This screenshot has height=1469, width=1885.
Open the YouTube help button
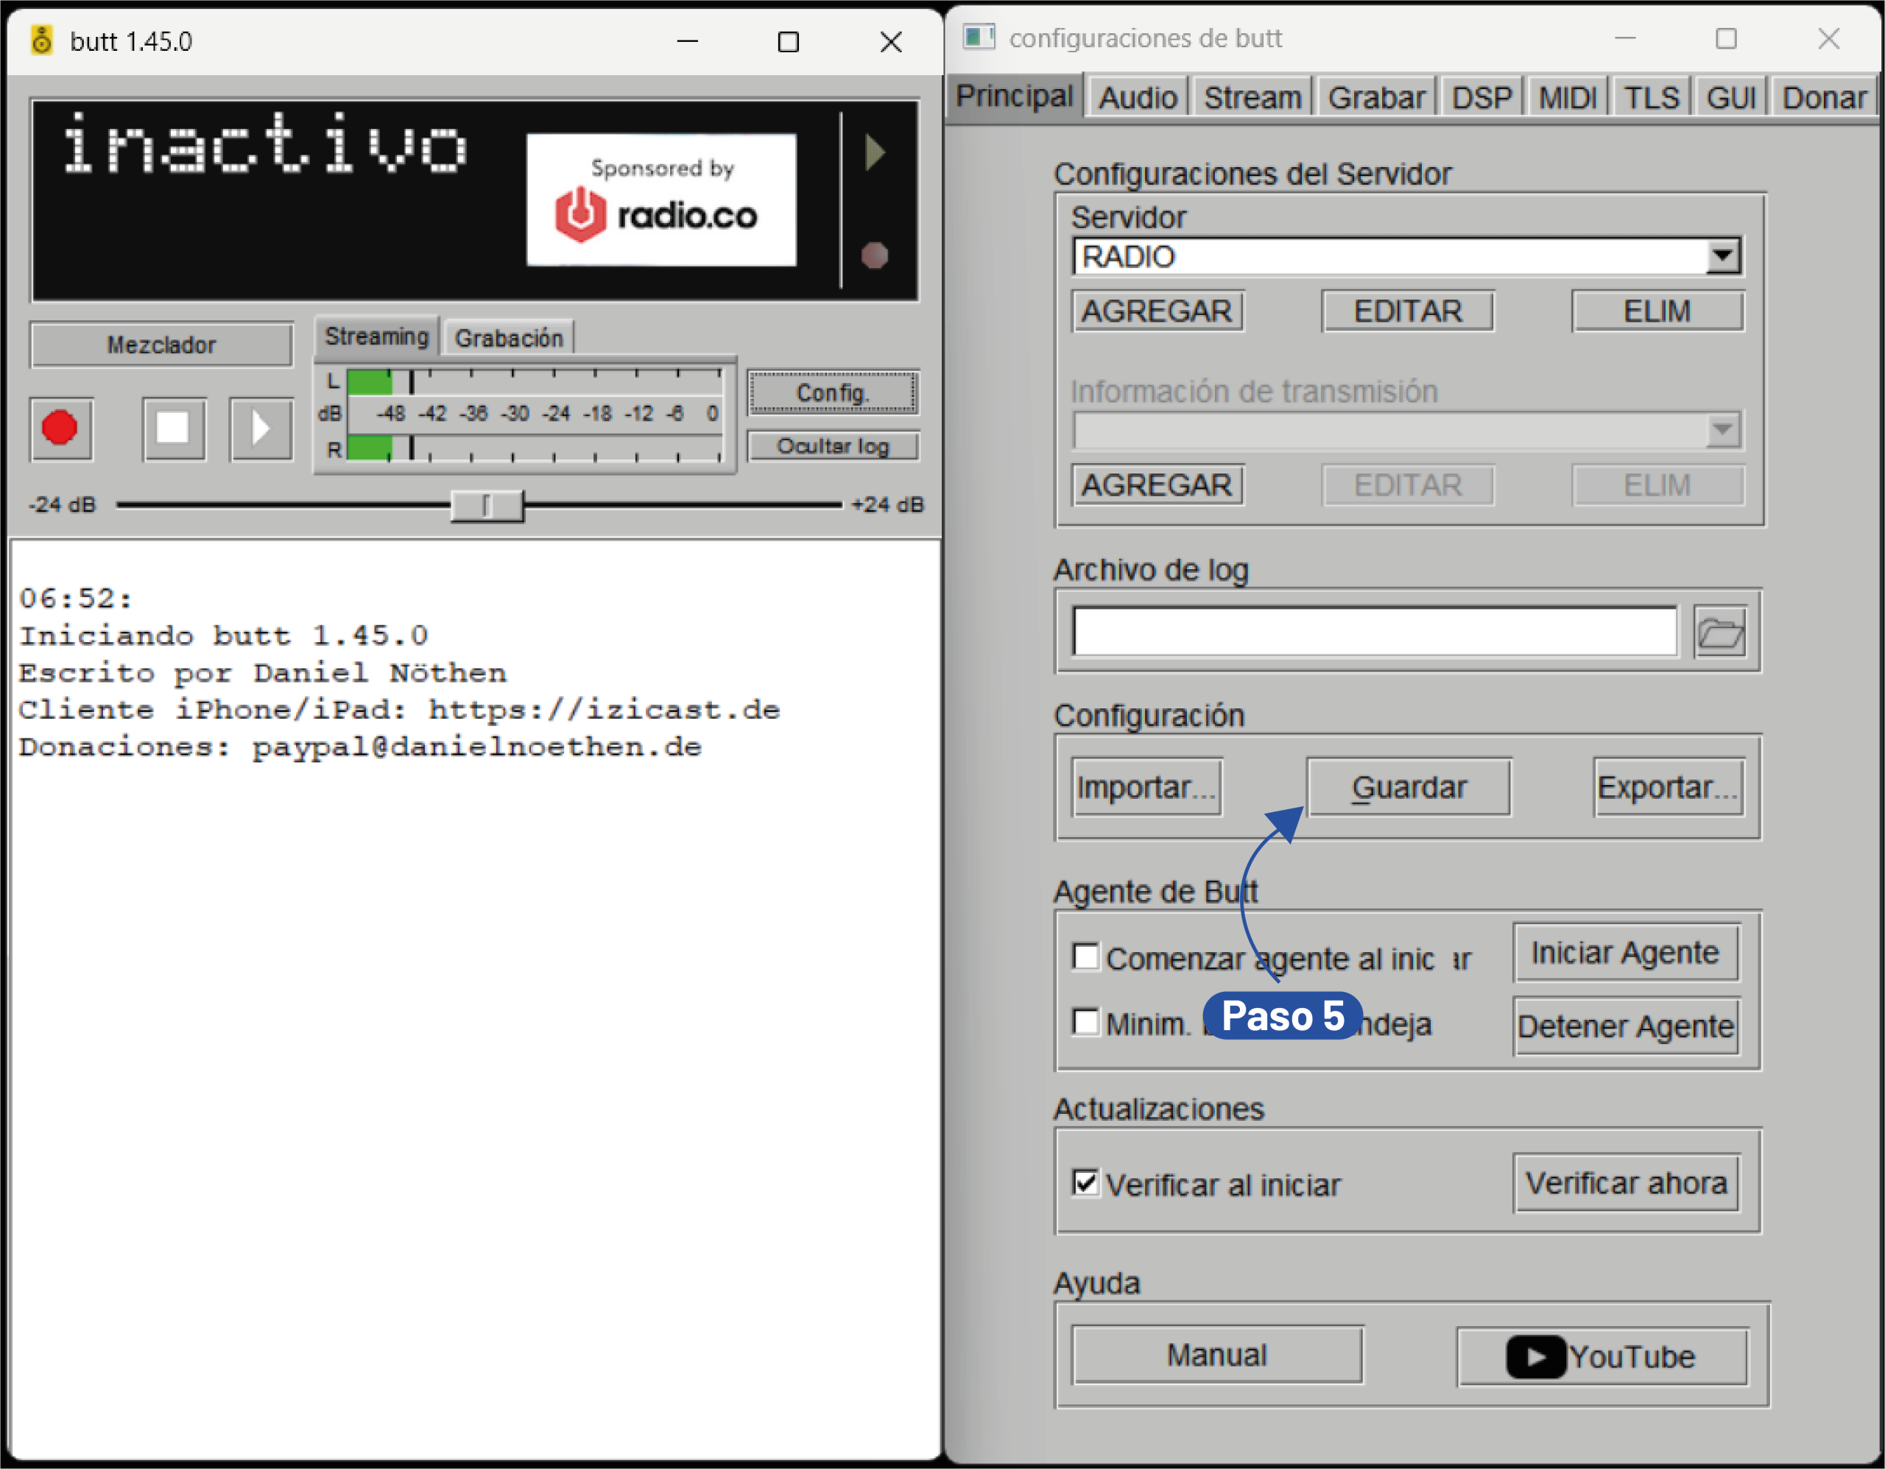[x=1602, y=1357]
